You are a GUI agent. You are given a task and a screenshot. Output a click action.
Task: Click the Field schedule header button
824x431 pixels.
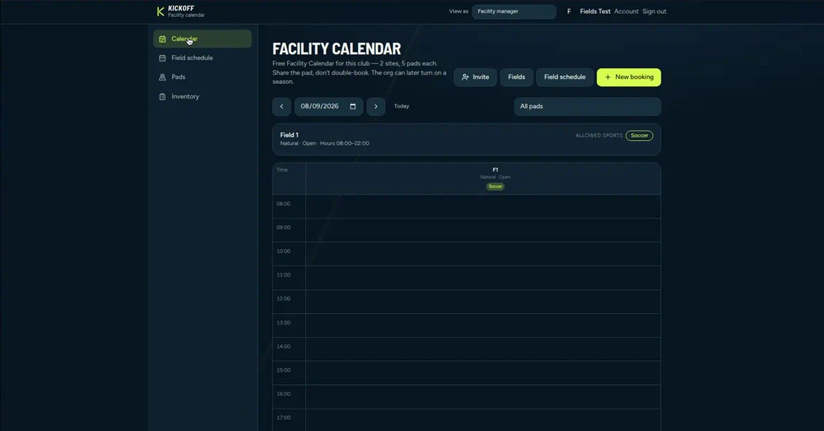565,77
